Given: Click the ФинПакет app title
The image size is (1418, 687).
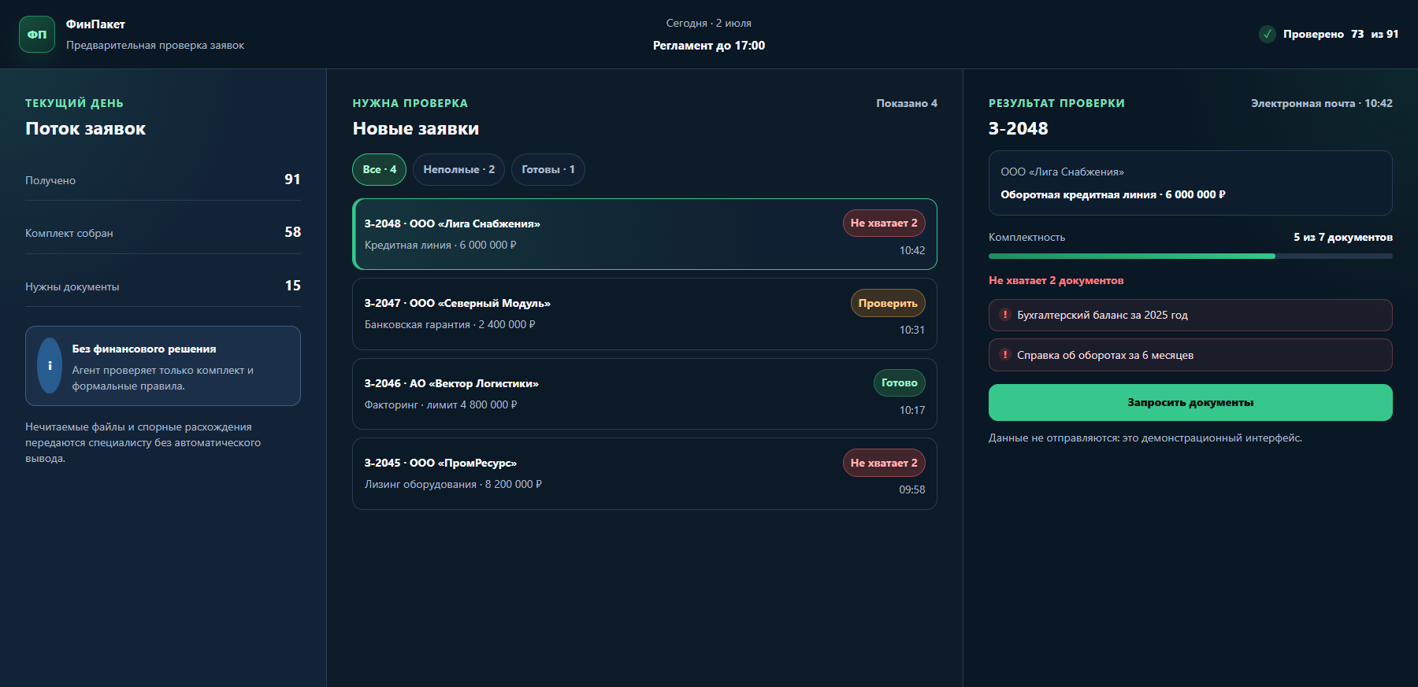Looking at the screenshot, I should pyautogui.click(x=95, y=24).
